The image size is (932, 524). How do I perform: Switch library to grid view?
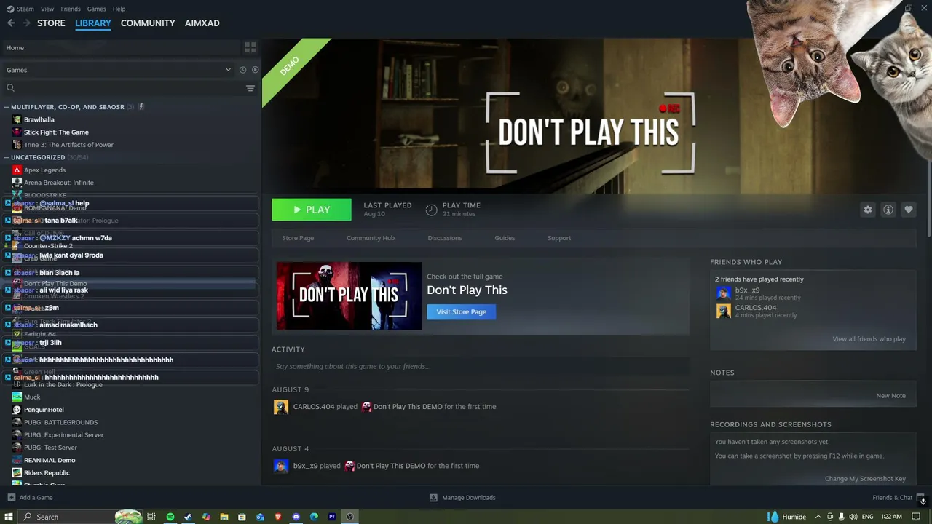click(x=250, y=47)
